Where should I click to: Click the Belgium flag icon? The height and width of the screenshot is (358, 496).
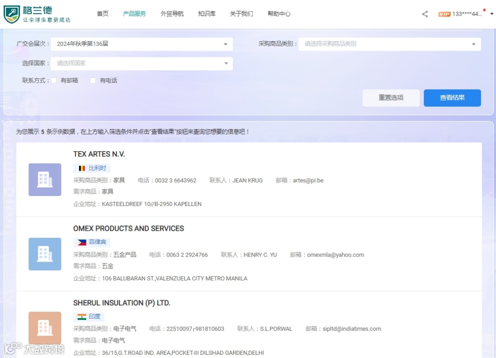pos(82,168)
